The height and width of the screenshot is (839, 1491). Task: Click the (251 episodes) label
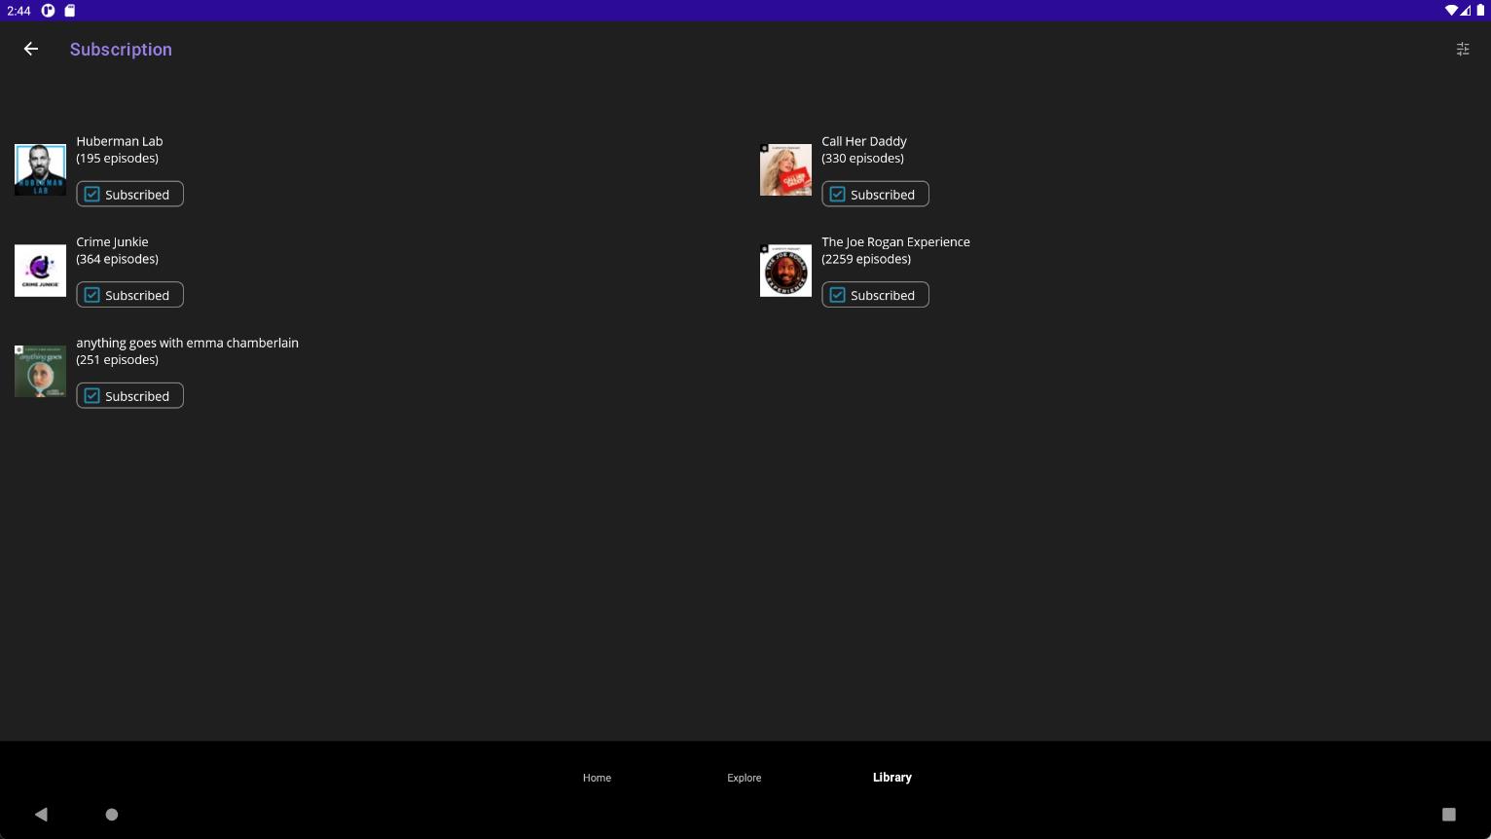118,359
